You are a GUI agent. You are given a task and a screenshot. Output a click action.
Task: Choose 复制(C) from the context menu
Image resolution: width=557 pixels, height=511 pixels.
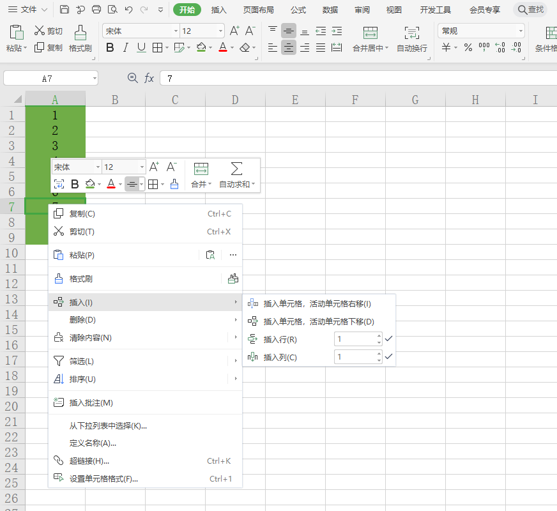[x=145, y=213]
